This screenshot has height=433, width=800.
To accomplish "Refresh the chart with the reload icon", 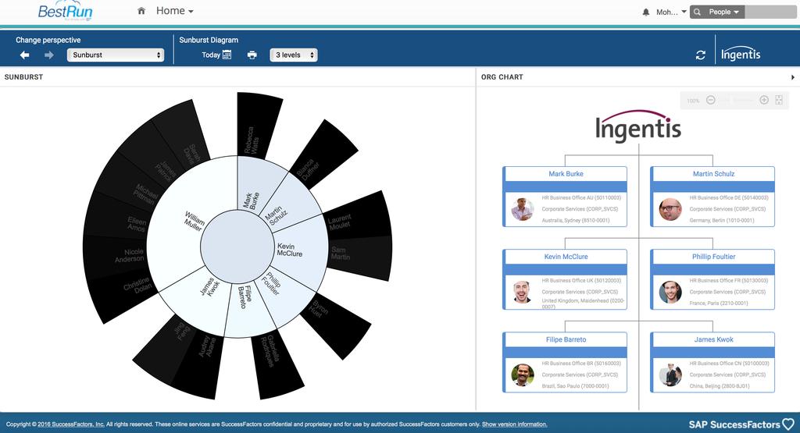I will point(701,55).
